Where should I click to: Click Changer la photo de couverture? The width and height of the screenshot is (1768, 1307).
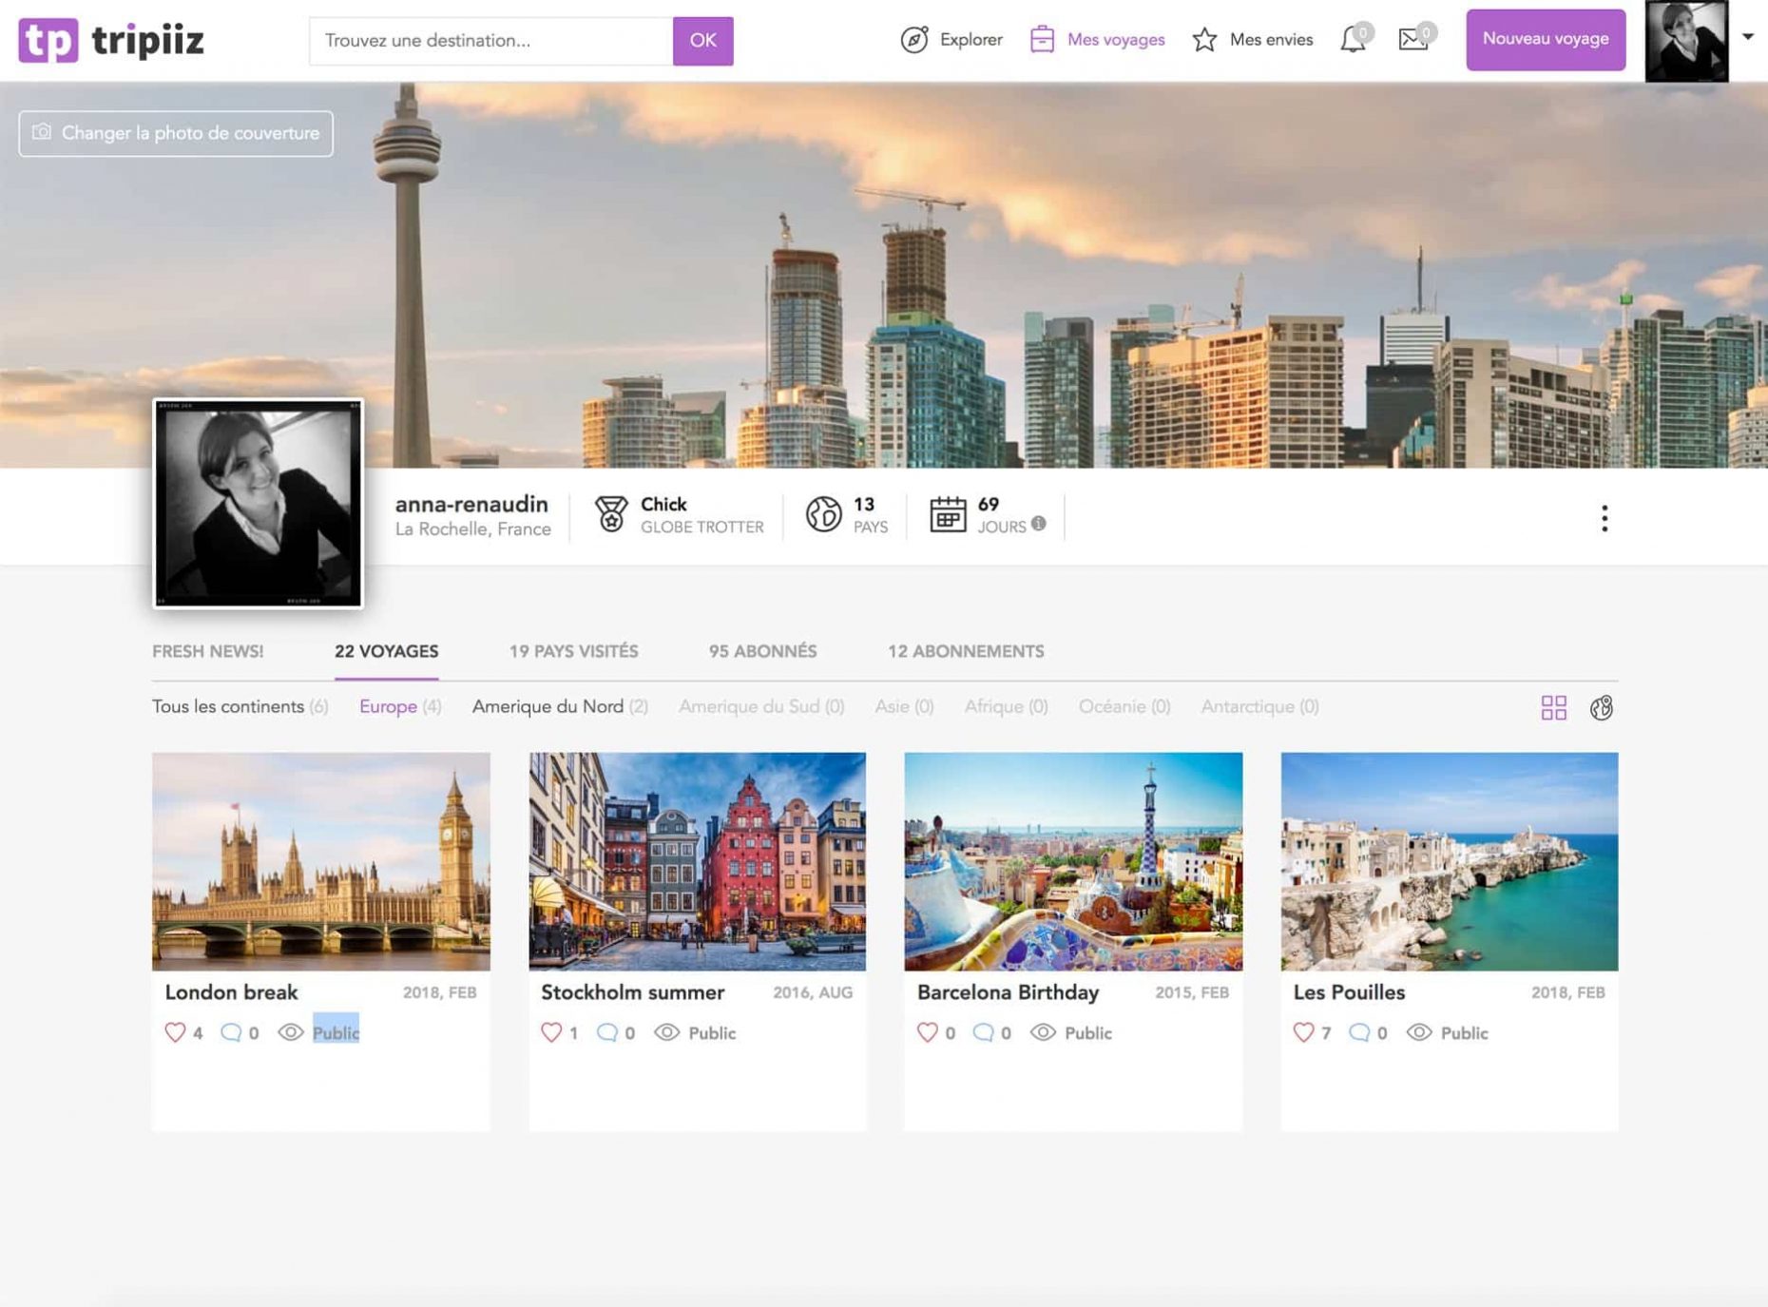pyautogui.click(x=176, y=133)
